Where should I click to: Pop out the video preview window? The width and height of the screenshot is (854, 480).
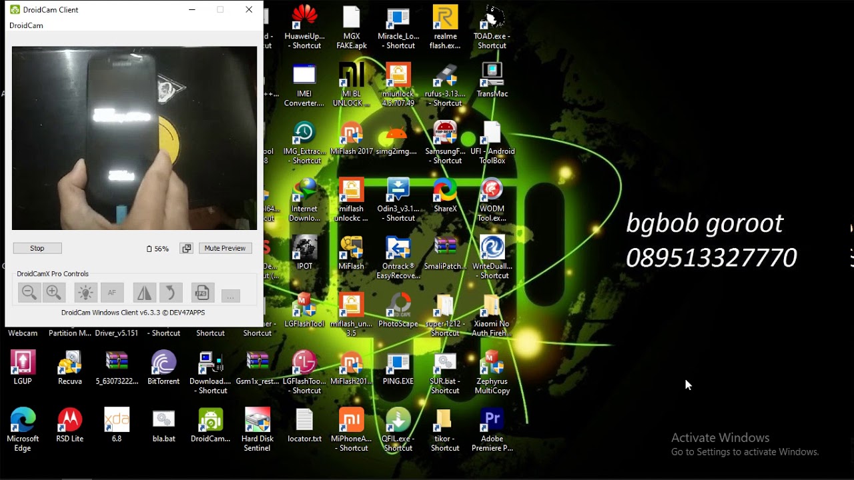click(186, 248)
